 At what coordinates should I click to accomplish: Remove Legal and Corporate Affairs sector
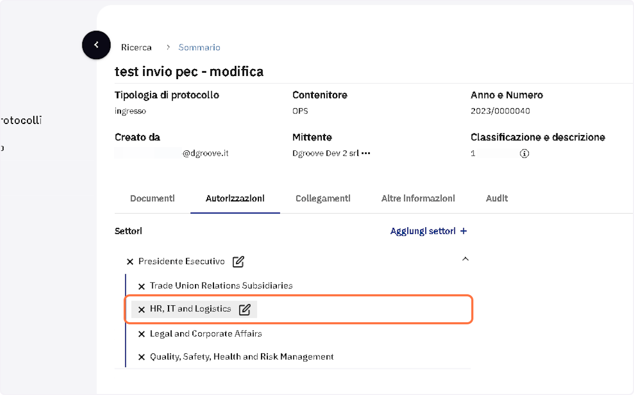pyautogui.click(x=142, y=334)
